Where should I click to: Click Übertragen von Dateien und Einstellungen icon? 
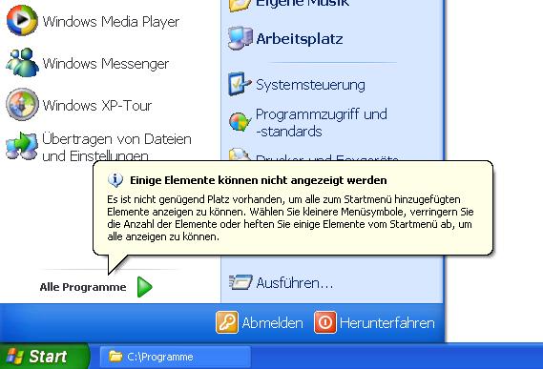coord(21,146)
